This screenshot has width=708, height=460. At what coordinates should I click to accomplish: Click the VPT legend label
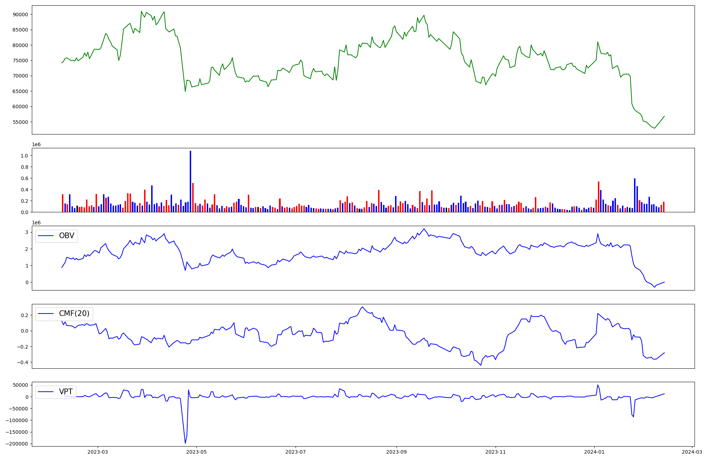(x=66, y=391)
